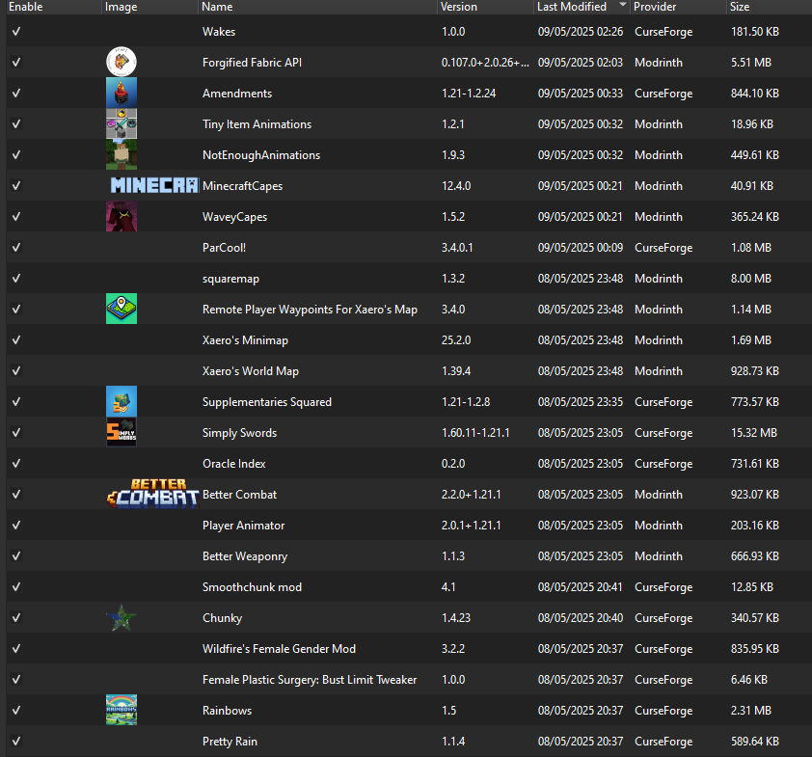Image resolution: width=812 pixels, height=757 pixels.
Task: Click the Chunky star icon
Action: [x=122, y=618]
